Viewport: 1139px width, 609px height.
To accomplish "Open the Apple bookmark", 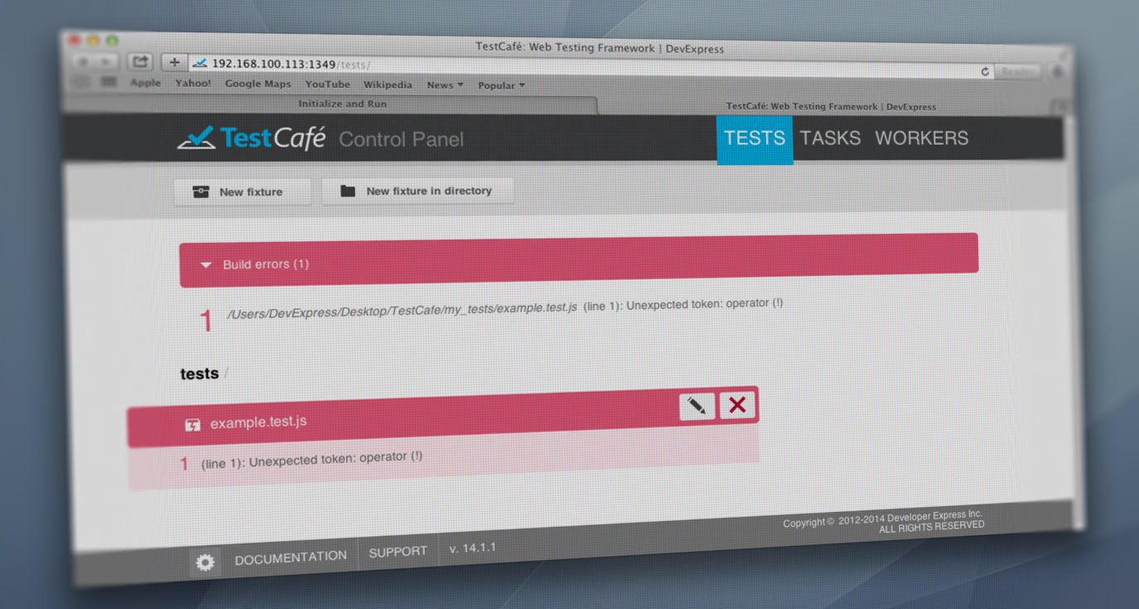I will pos(145,83).
